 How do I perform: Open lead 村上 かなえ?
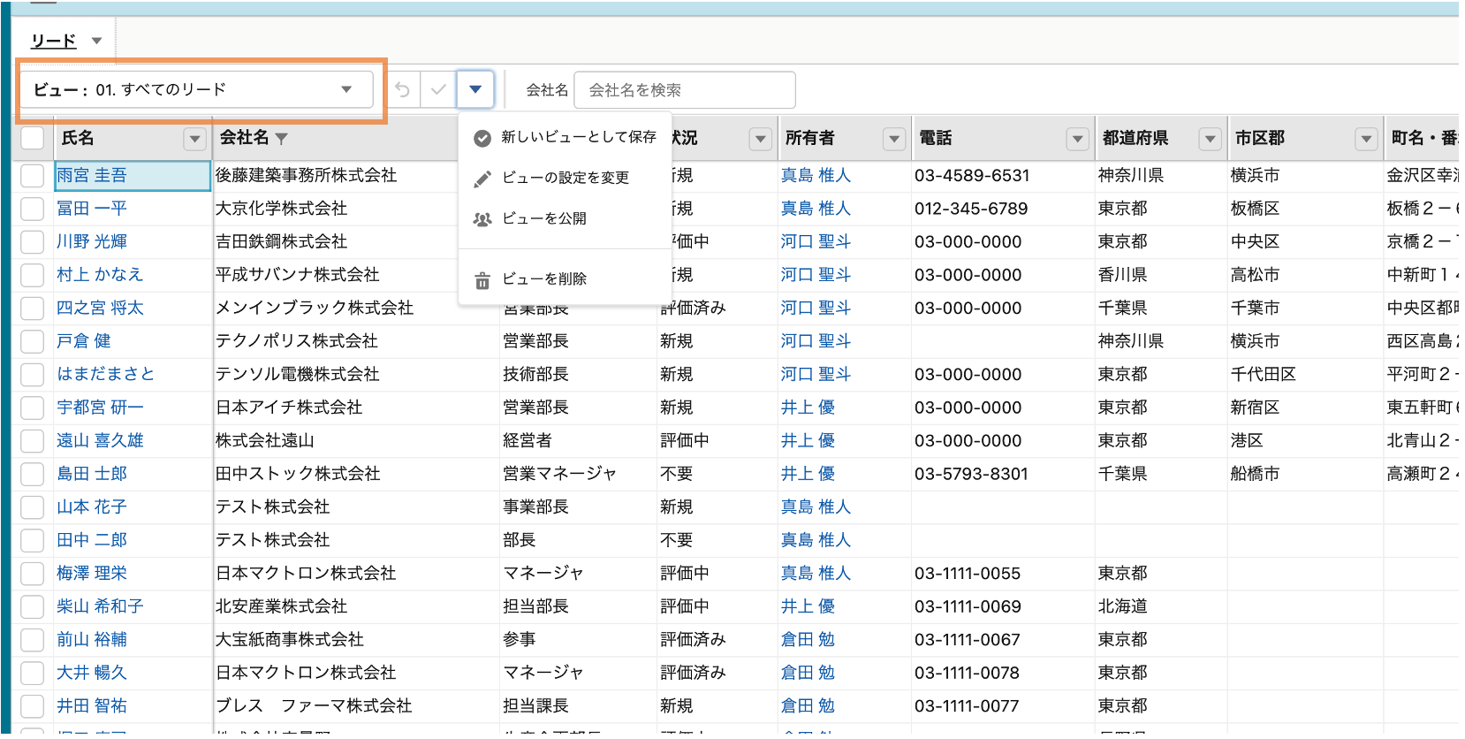pos(100,275)
